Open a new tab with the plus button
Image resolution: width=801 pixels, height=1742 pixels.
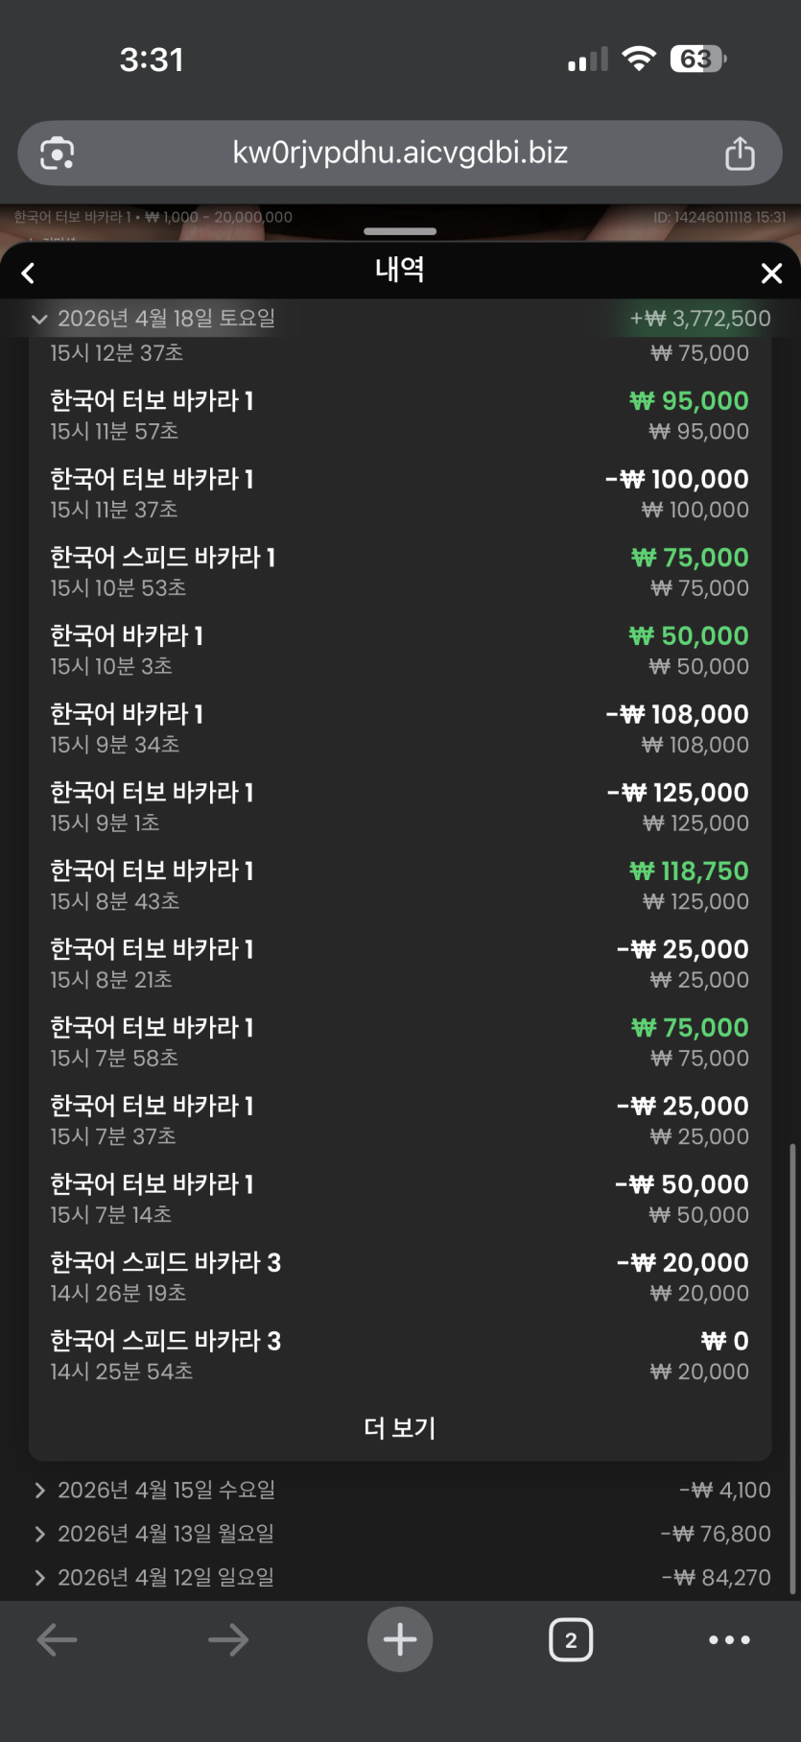pos(400,1640)
